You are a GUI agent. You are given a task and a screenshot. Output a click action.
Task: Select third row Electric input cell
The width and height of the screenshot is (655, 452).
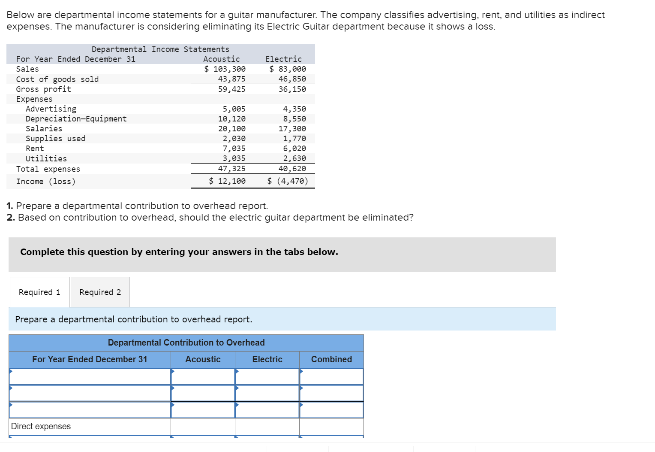[x=267, y=410]
